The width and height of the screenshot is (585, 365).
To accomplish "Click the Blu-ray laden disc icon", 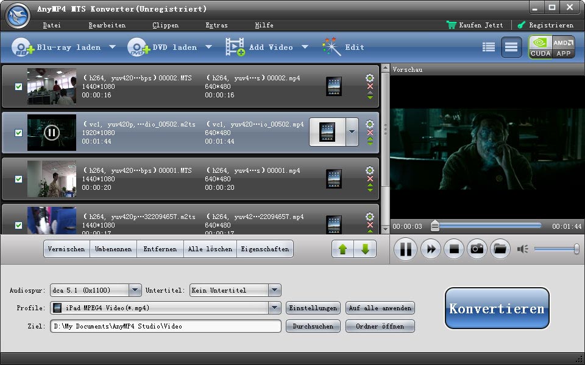I will point(23,47).
